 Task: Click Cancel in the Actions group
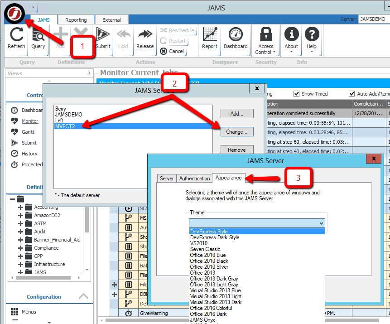click(172, 51)
